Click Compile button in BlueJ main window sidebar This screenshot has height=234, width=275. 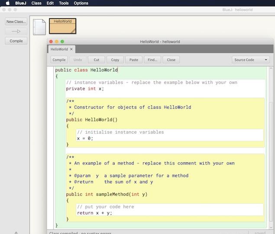click(x=16, y=41)
